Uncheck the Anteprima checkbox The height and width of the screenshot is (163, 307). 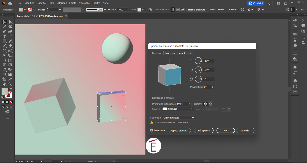(152, 130)
